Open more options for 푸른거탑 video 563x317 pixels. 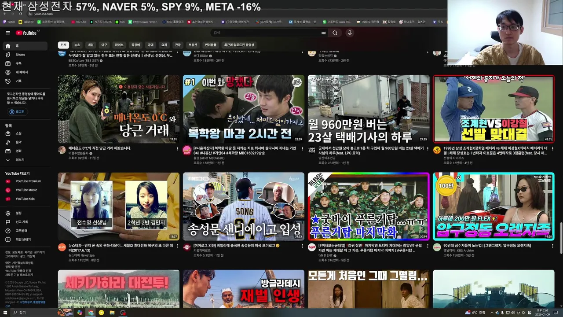coord(427,246)
